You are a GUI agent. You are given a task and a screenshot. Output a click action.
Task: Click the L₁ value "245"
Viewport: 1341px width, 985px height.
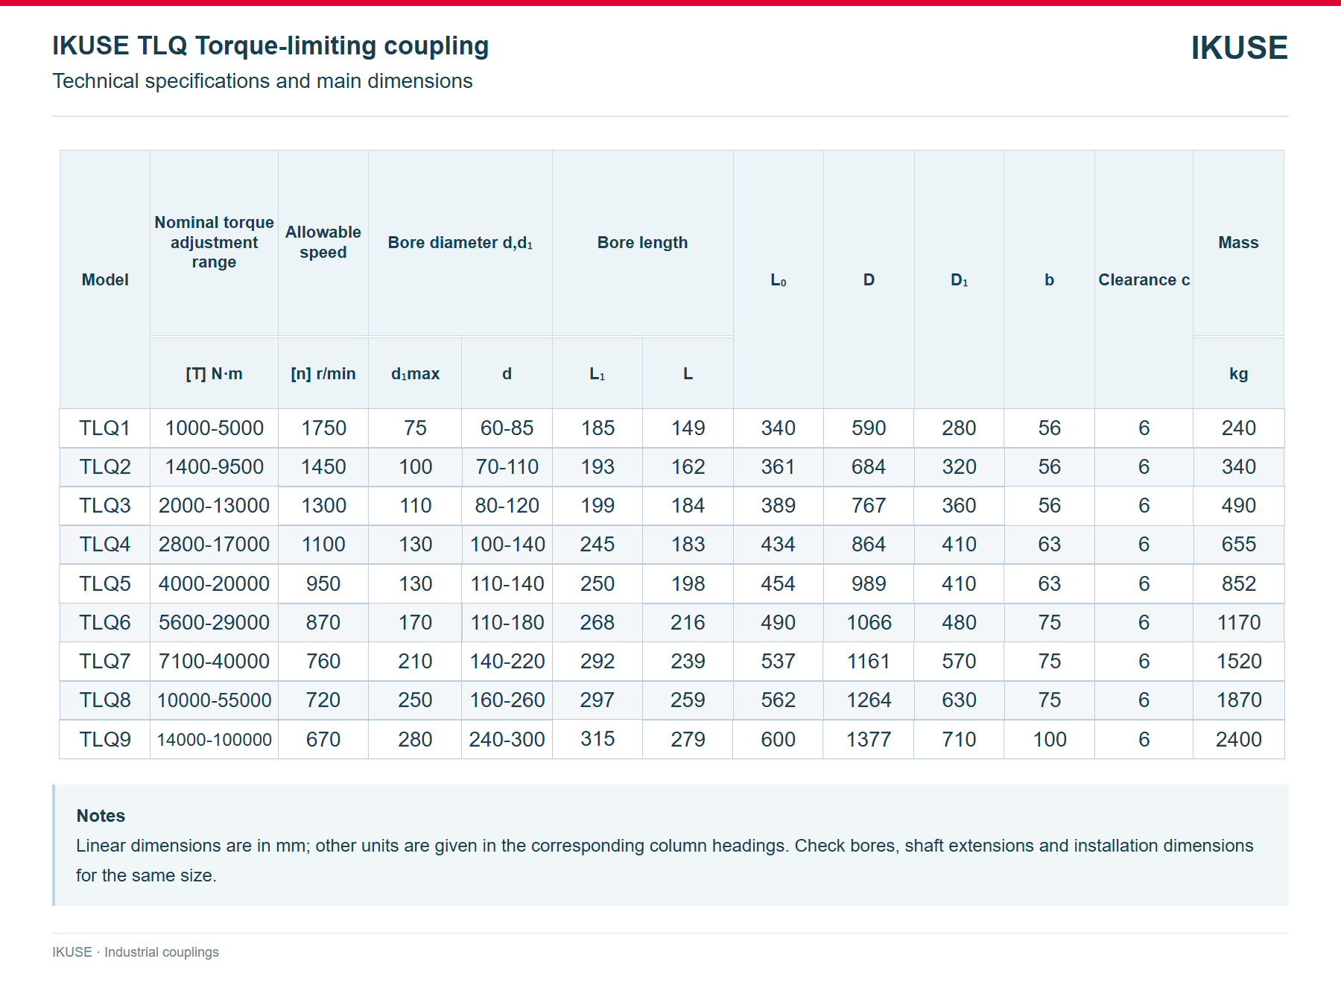(597, 545)
